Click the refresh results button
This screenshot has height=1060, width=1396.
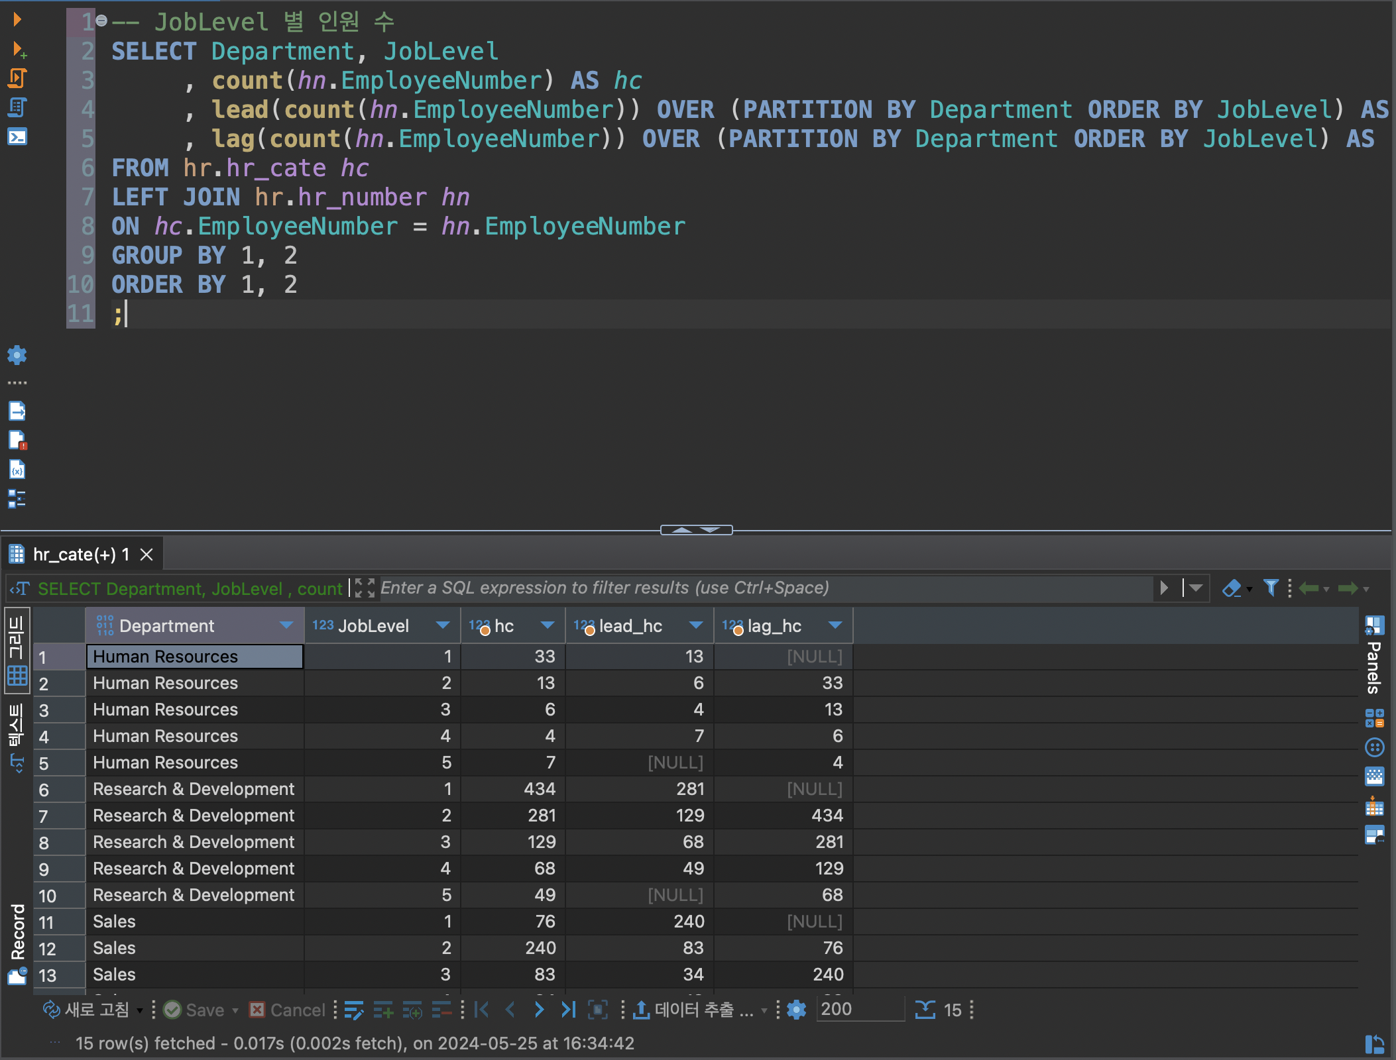click(x=86, y=1010)
